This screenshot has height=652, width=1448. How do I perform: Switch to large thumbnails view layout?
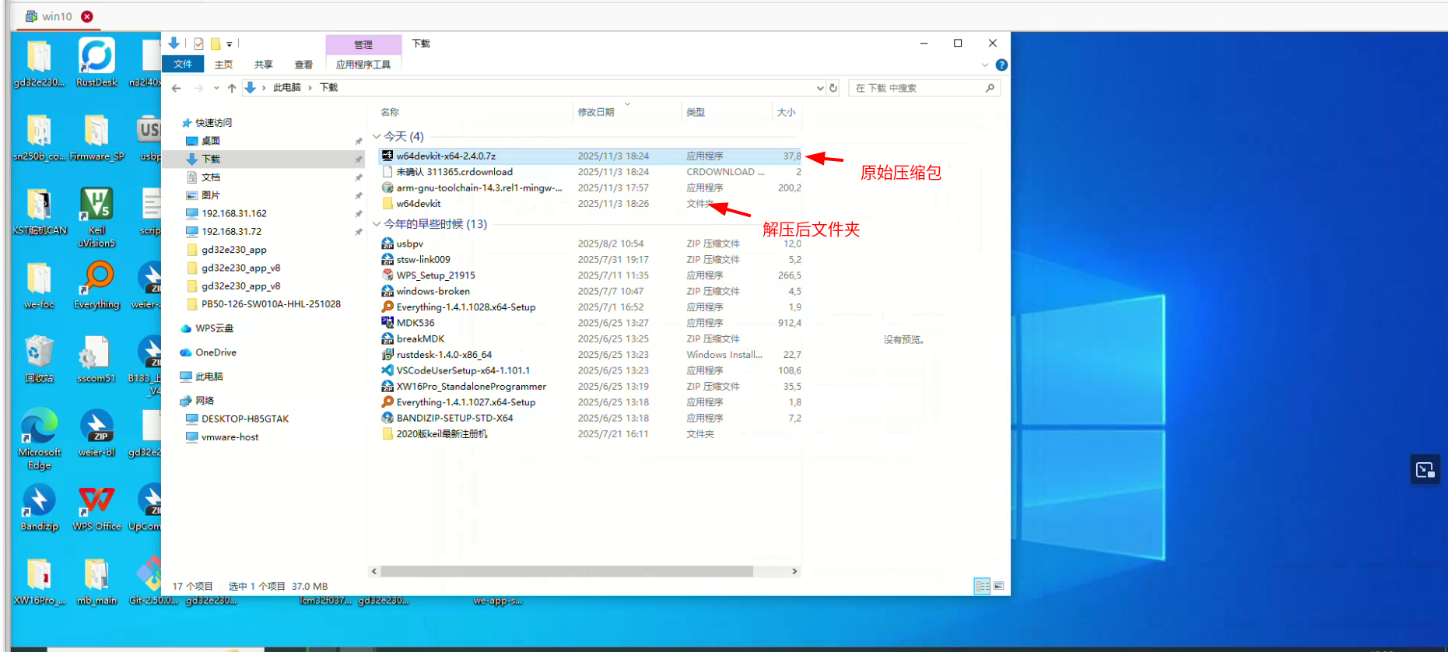(999, 586)
